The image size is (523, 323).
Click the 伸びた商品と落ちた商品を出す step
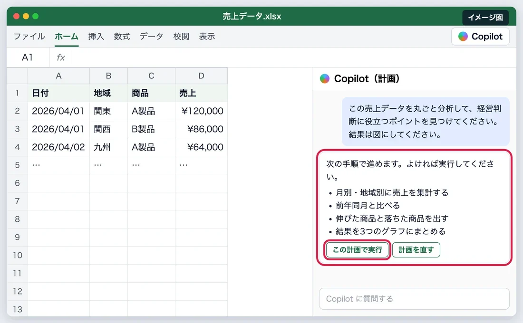392,218
